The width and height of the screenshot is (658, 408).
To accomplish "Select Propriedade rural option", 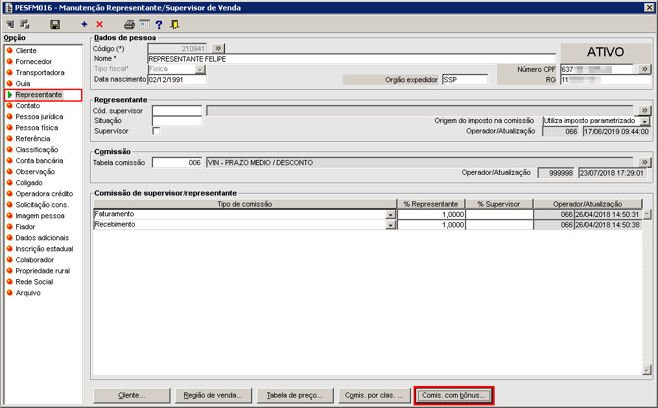I will point(43,271).
